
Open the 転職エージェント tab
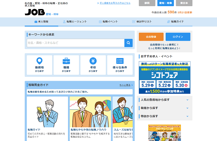(75, 22)
